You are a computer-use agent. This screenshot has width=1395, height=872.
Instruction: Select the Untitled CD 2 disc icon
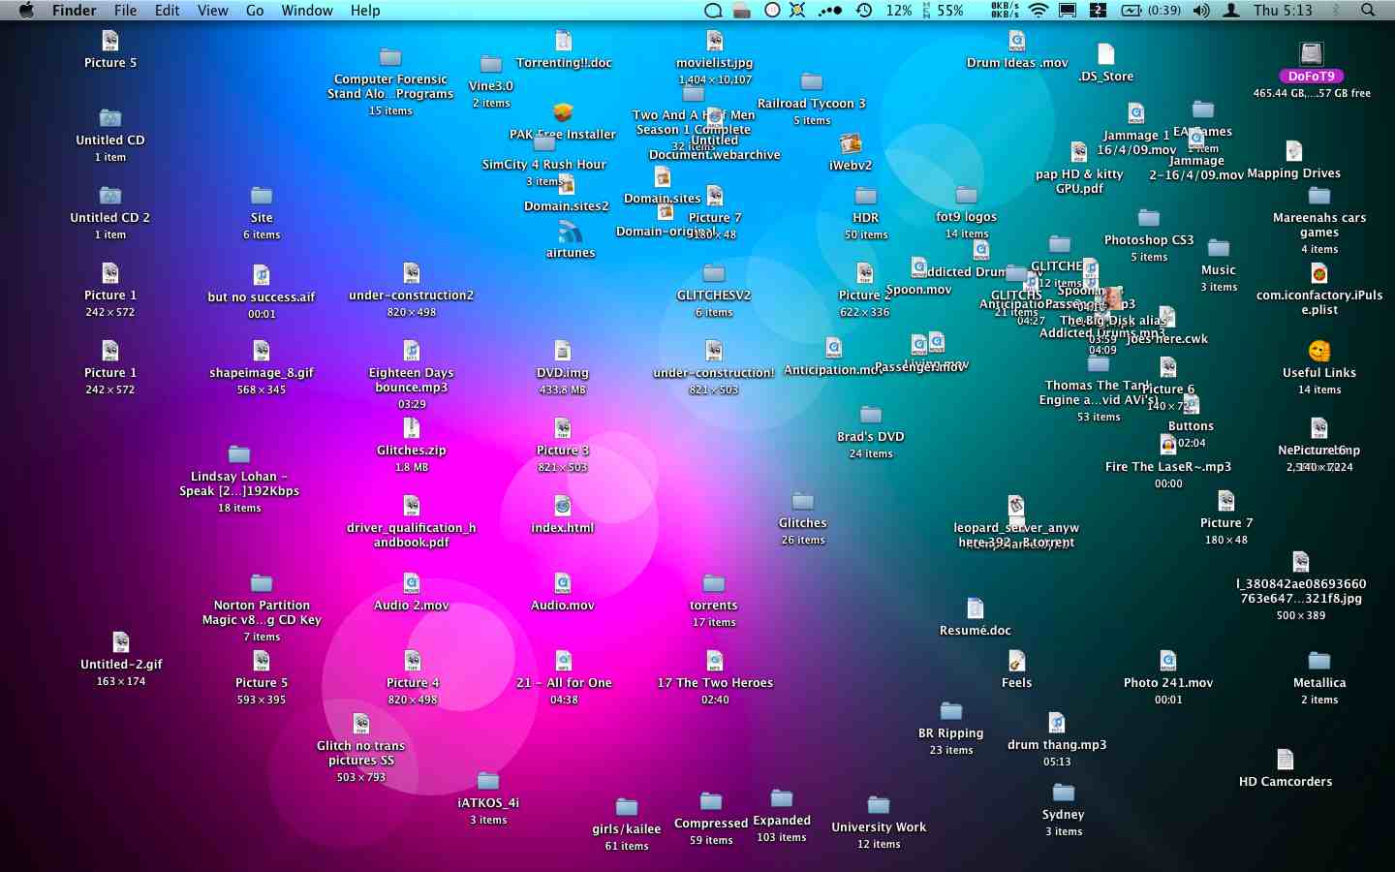coord(110,196)
